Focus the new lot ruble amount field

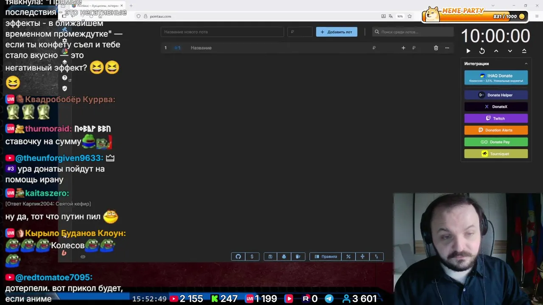(300, 32)
